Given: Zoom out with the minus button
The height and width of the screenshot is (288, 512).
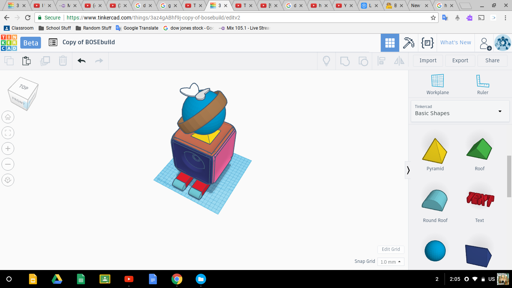Looking at the screenshot, I should (x=8, y=164).
